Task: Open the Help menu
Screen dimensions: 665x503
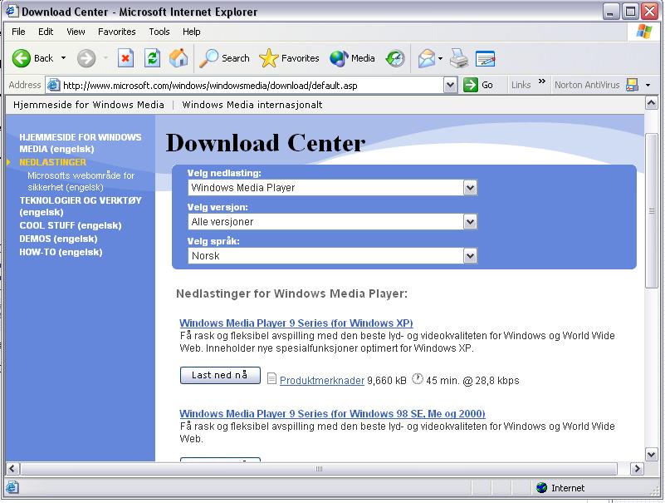Action: pyautogui.click(x=191, y=32)
